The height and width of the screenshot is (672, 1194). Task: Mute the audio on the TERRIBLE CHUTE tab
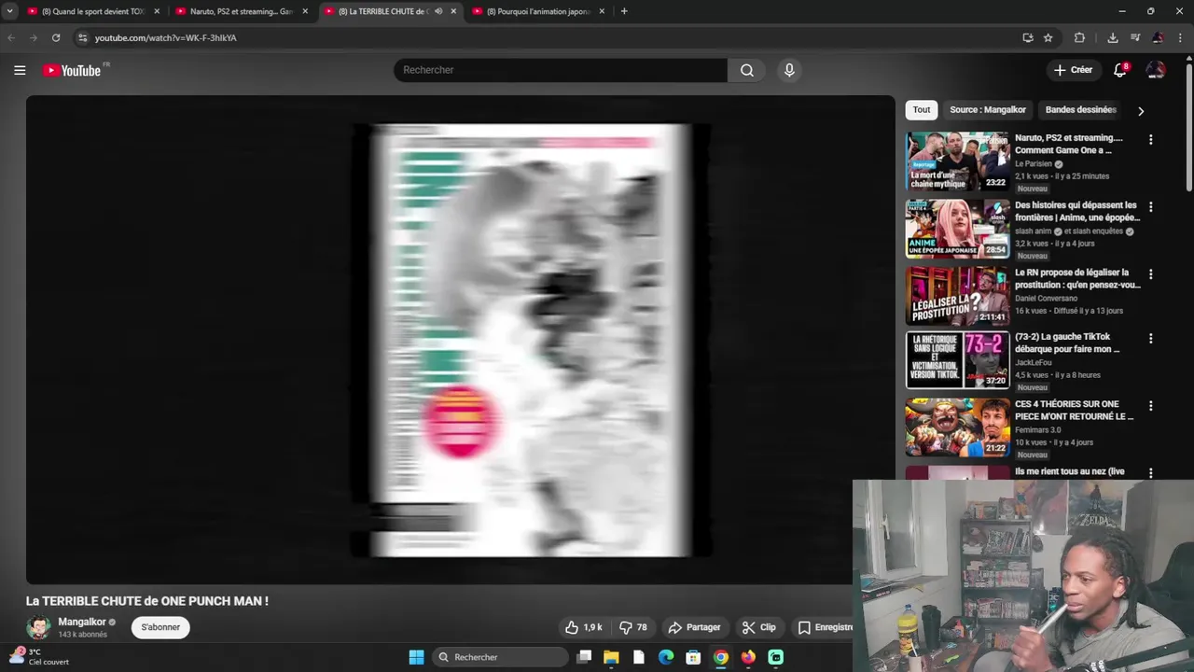(x=438, y=11)
